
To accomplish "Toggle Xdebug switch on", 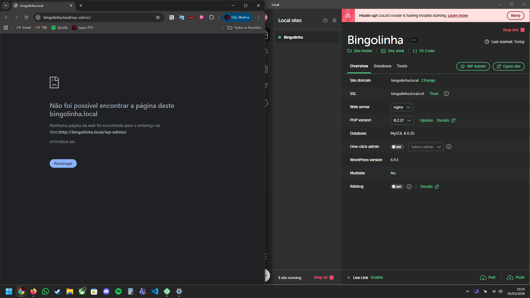I will 397,187.
